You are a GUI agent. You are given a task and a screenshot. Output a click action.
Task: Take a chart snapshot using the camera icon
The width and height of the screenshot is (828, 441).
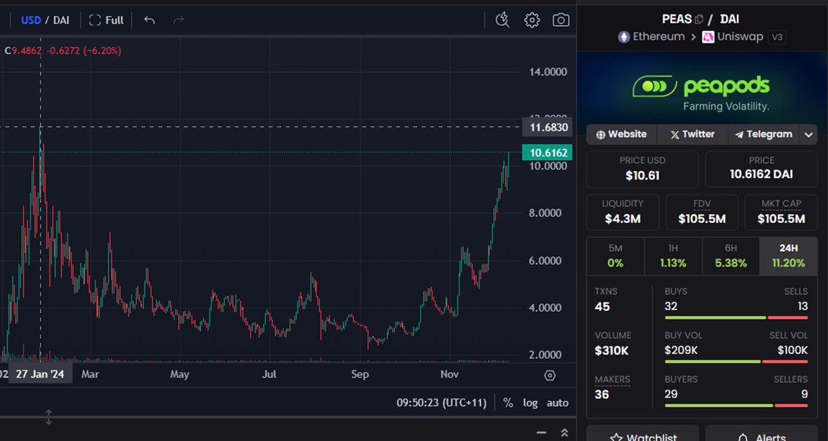561,20
